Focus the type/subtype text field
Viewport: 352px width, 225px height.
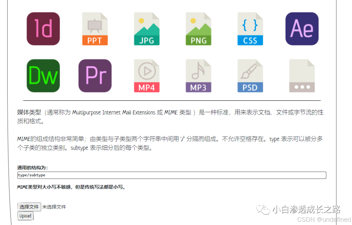click(172, 175)
